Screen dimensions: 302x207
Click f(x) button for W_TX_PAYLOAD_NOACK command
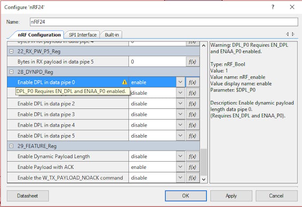[192, 178]
